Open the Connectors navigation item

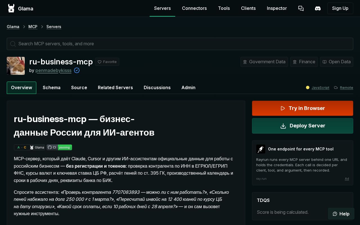click(x=194, y=8)
